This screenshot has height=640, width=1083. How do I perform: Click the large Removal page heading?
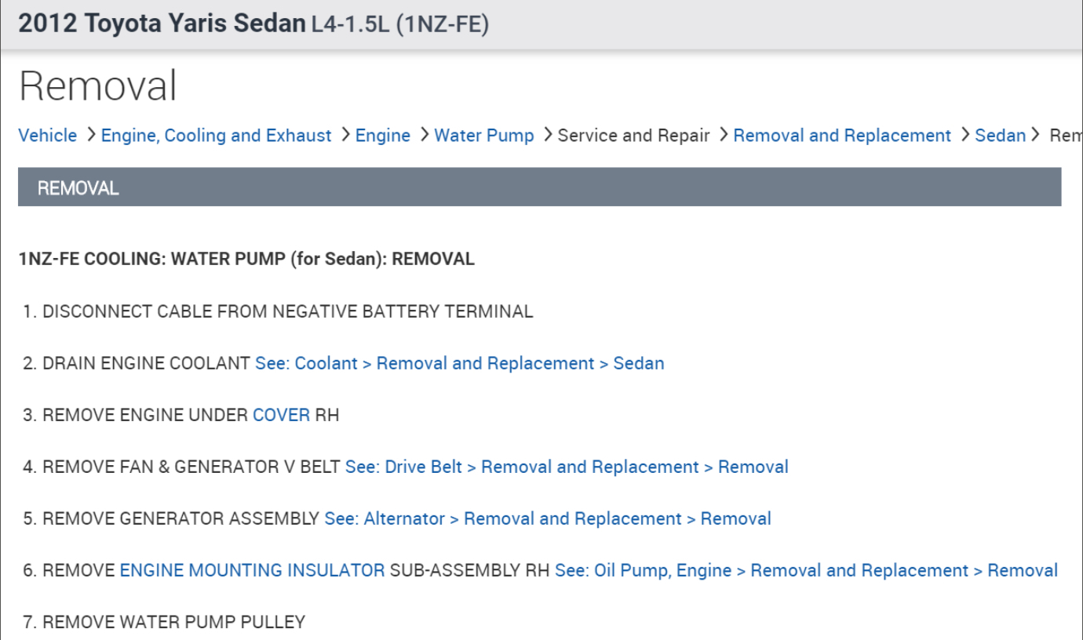pyautogui.click(x=98, y=85)
